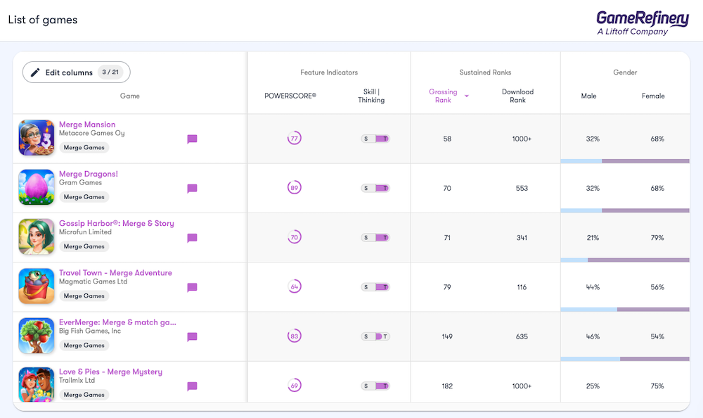Click EverMerge download rank 635
The height and width of the screenshot is (418, 703).
(x=522, y=336)
